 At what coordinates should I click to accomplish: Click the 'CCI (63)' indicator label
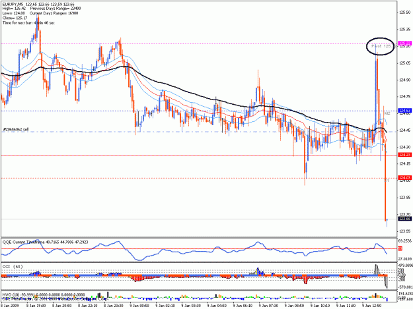13,266
